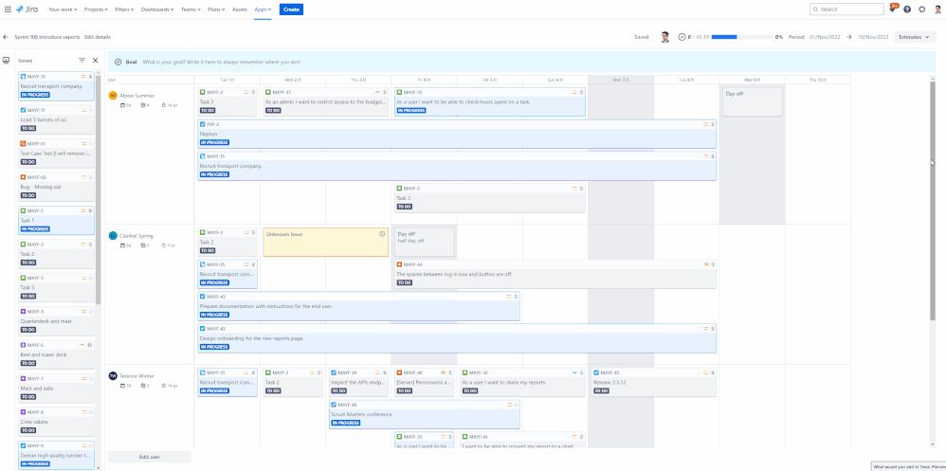The height and width of the screenshot is (471, 946).
Task: Click the main planner vertical scrollbar
Action: (932, 199)
